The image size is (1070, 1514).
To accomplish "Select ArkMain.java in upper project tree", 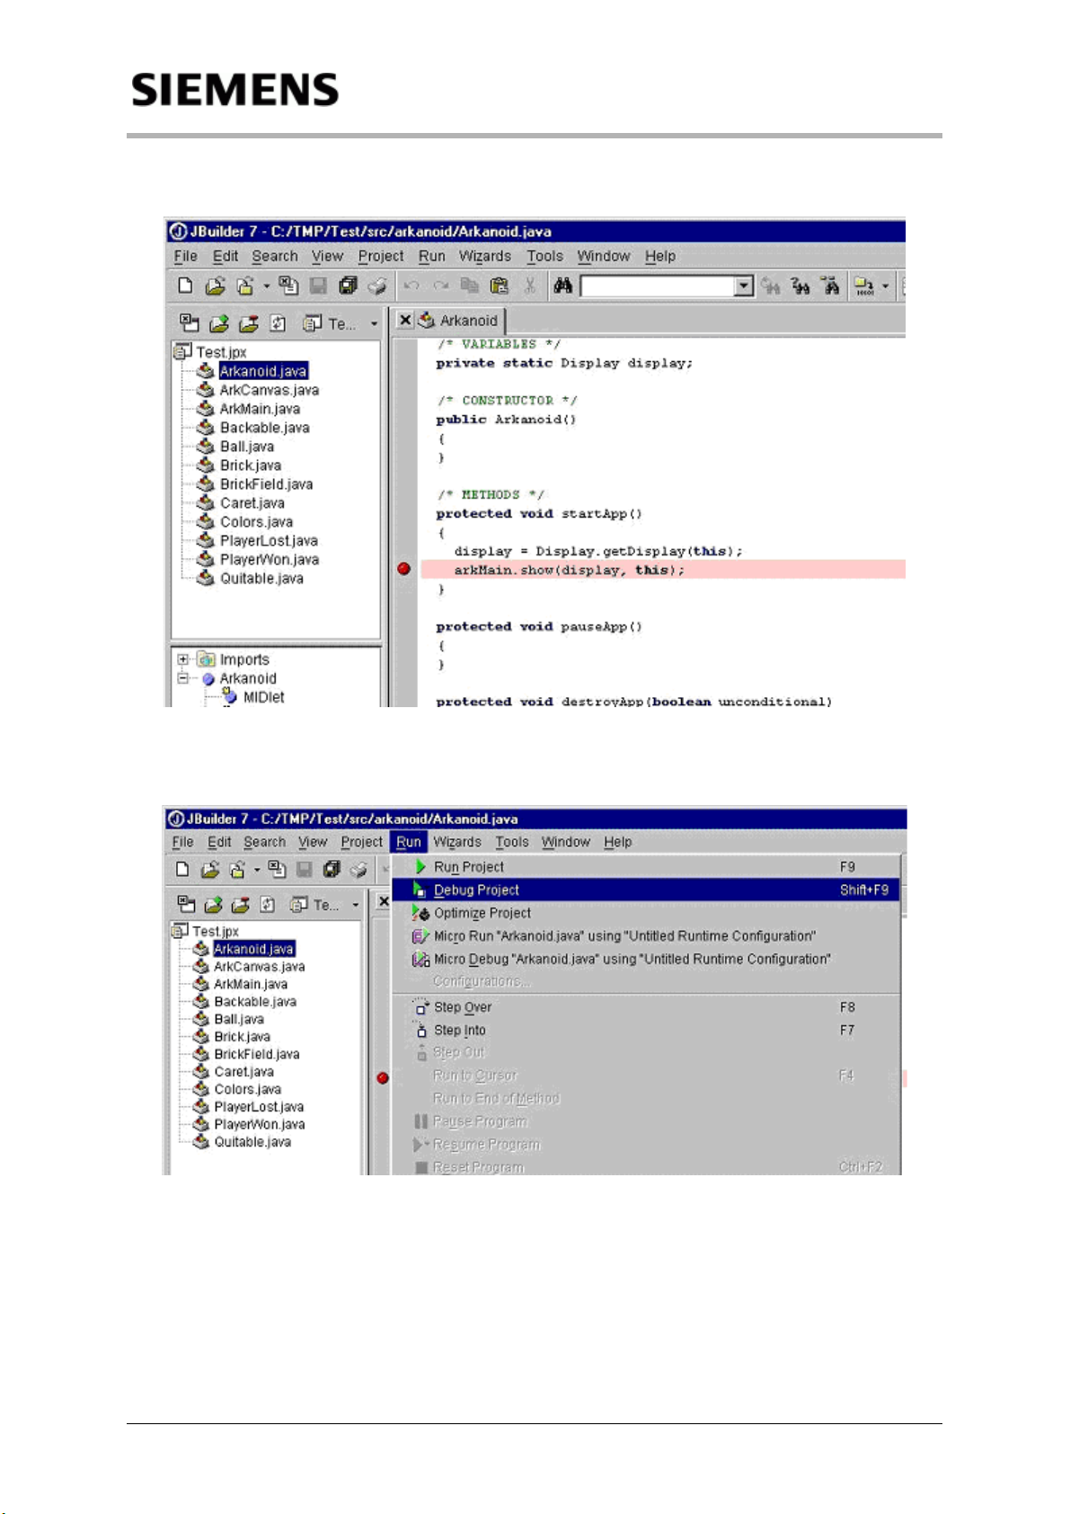I will (x=260, y=409).
